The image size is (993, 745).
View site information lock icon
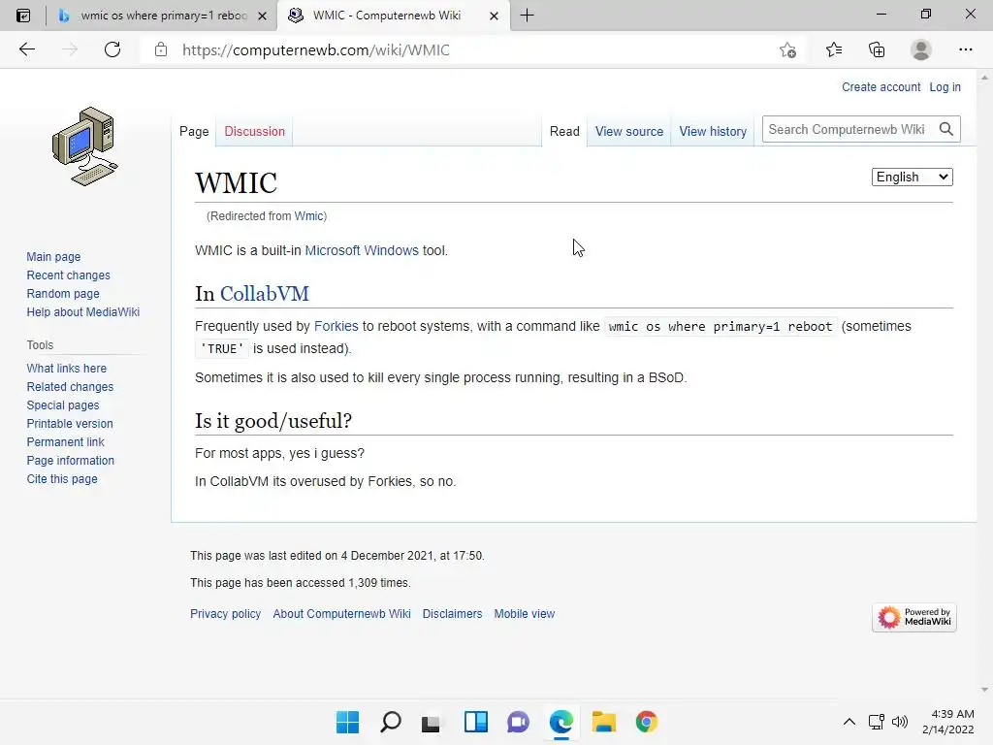click(x=161, y=49)
